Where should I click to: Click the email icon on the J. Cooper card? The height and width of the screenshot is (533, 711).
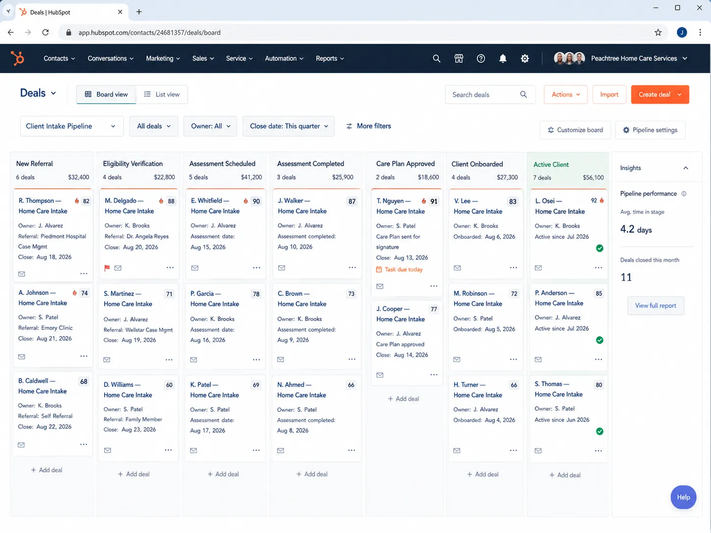[x=380, y=375]
